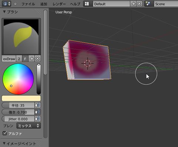Open the ミックス blend mode dropdown
This screenshot has width=178, height=147.
[29, 126]
